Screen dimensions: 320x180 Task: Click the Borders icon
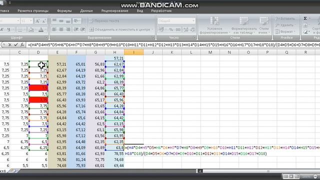coord(20,30)
